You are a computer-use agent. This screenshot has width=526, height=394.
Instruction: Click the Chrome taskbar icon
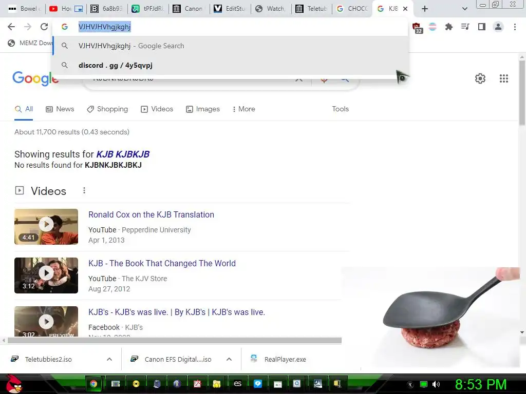(93, 384)
